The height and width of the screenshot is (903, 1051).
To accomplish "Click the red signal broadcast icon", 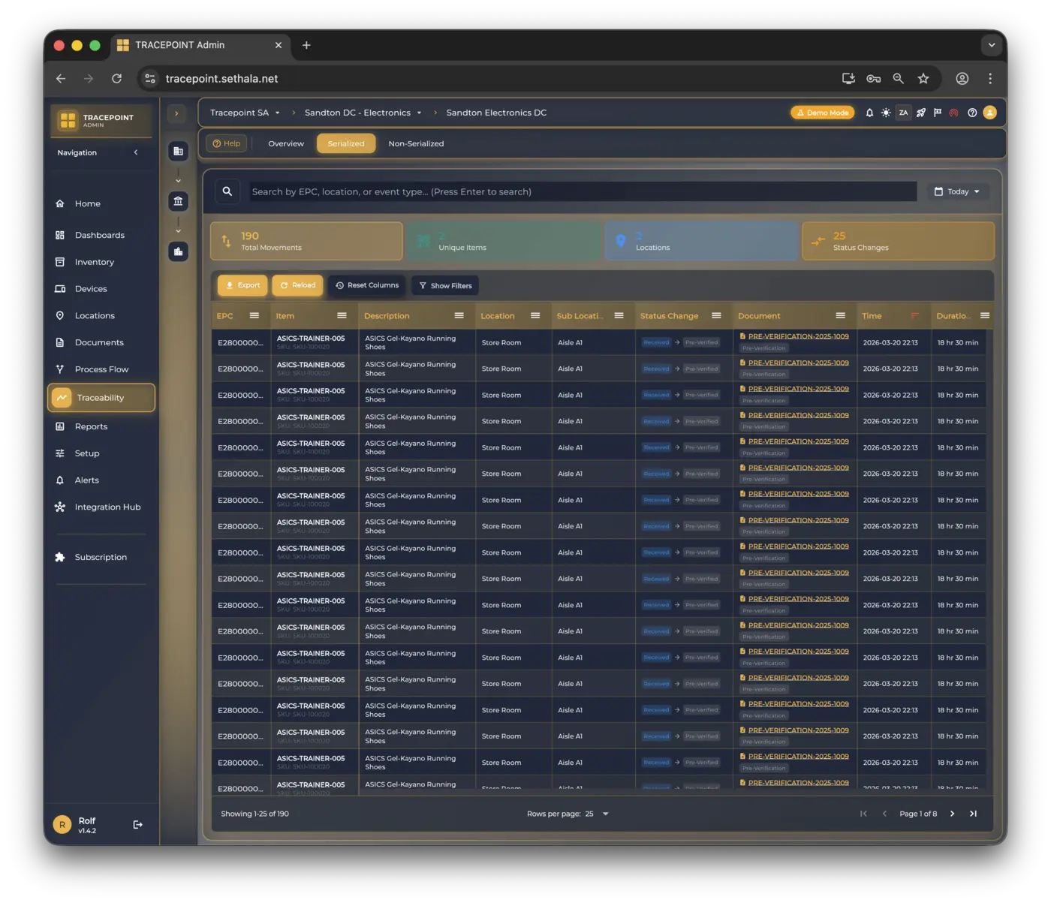I will click(953, 113).
